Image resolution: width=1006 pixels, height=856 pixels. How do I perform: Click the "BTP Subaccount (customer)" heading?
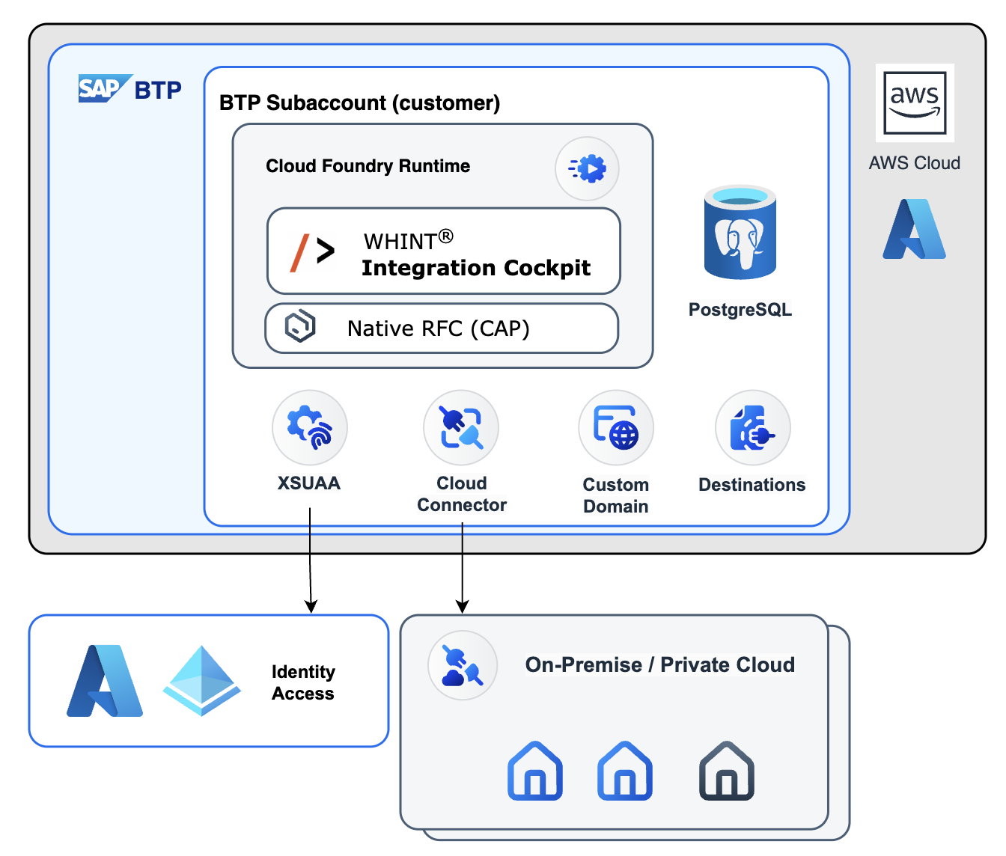click(x=360, y=103)
